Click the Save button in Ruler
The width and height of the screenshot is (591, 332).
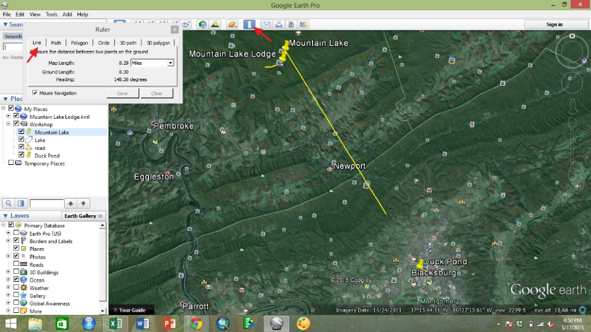[x=122, y=93]
